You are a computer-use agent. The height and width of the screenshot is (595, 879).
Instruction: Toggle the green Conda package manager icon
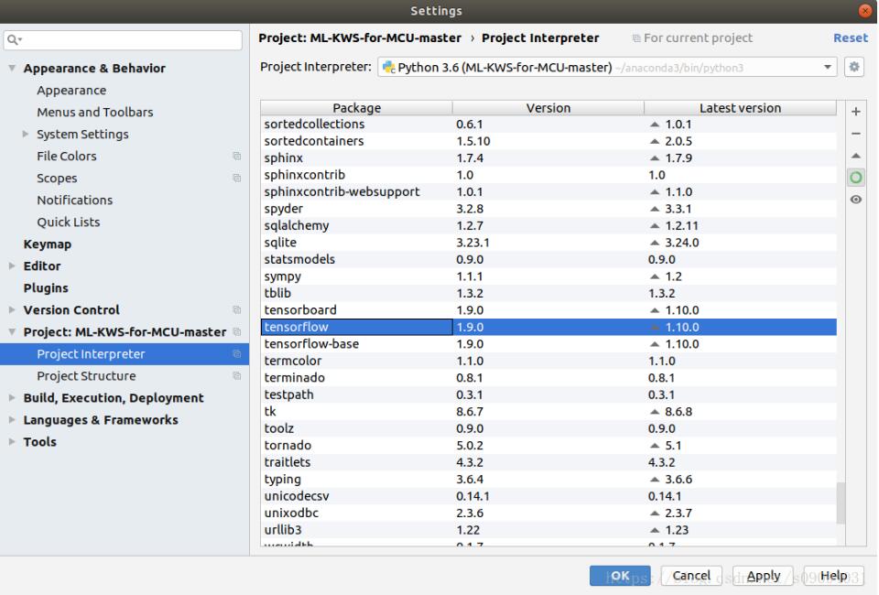click(855, 178)
